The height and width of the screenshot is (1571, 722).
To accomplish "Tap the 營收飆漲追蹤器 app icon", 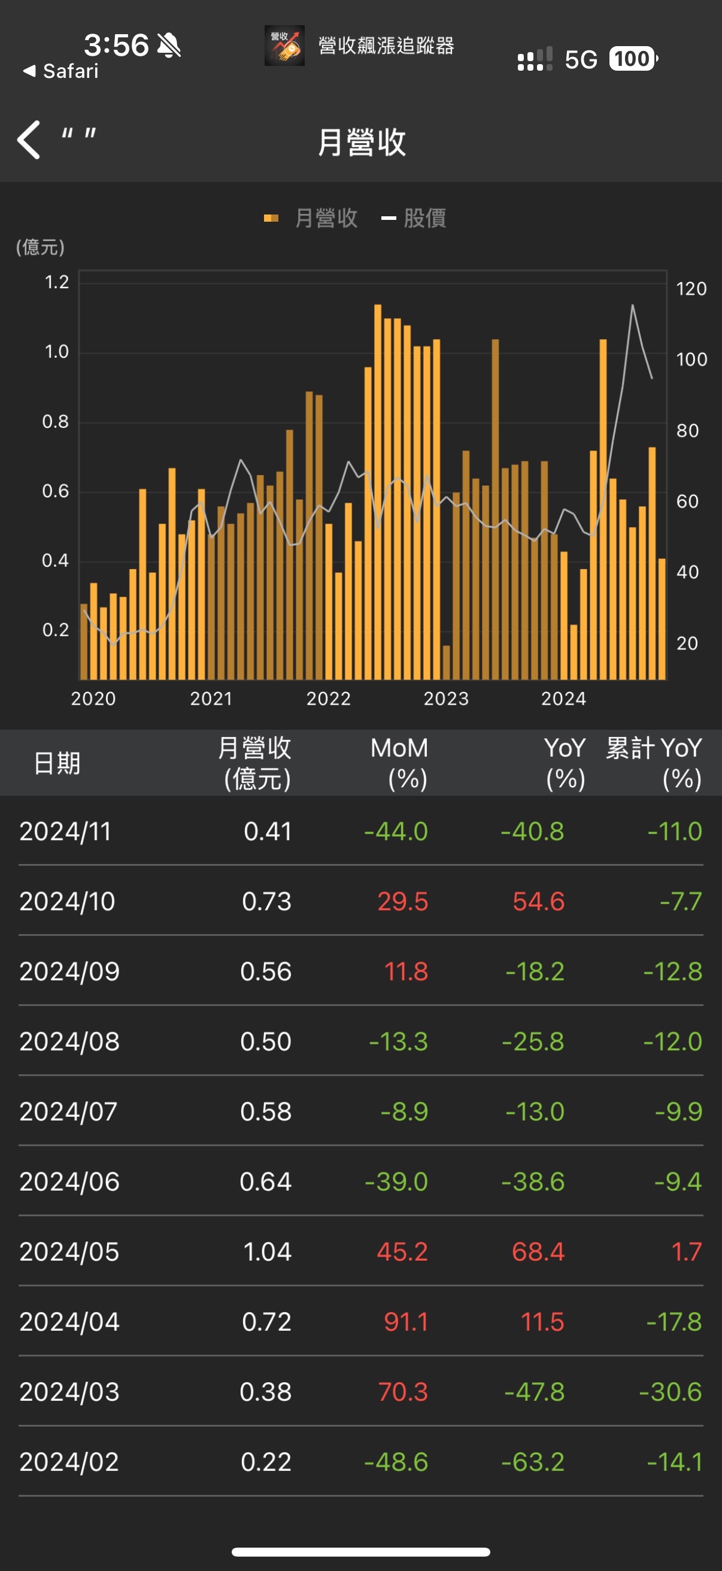I will 284,46.
